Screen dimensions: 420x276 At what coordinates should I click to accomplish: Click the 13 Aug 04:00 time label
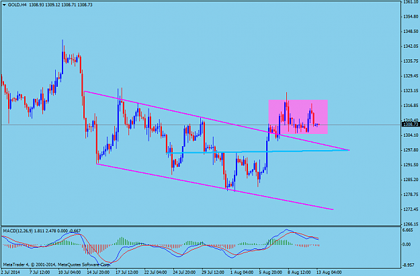pyautogui.click(x=329, y=272)
